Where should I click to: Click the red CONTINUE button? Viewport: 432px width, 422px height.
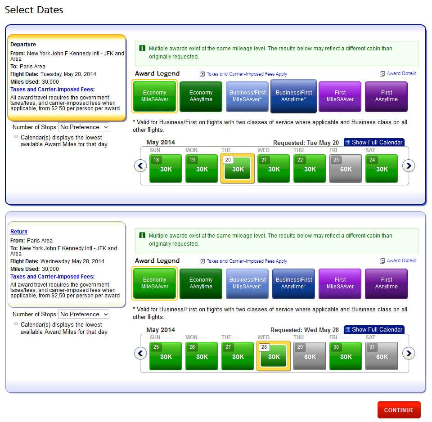pyautogui.click(x=399, y=410)
